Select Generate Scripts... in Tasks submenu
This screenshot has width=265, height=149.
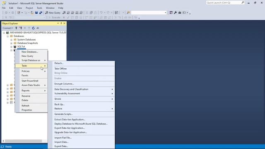(x=81, y=114)
